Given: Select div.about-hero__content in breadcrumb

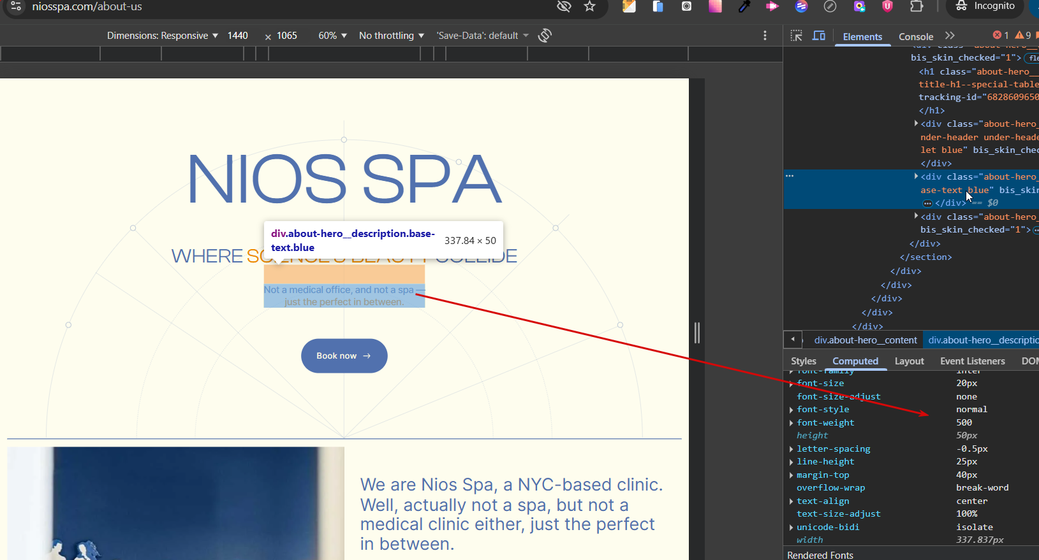Looking at the screenshot, I should [865, 340].
